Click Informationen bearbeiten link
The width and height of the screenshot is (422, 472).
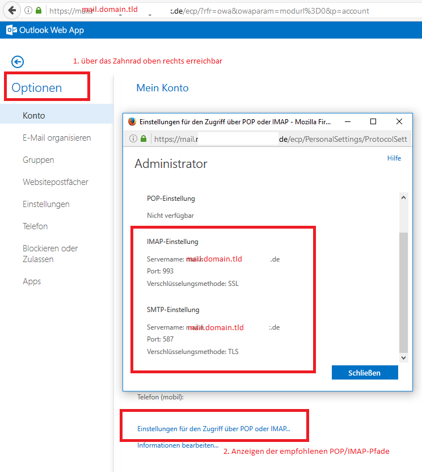(178, 445)
